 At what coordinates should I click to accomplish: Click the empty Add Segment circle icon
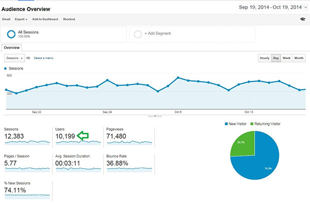tap(138, 34)
